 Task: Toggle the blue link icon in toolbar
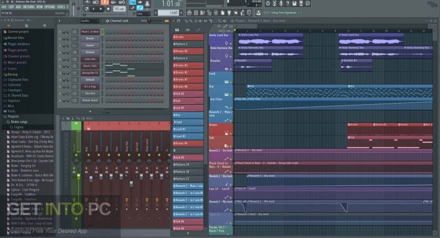click(140, 8)
